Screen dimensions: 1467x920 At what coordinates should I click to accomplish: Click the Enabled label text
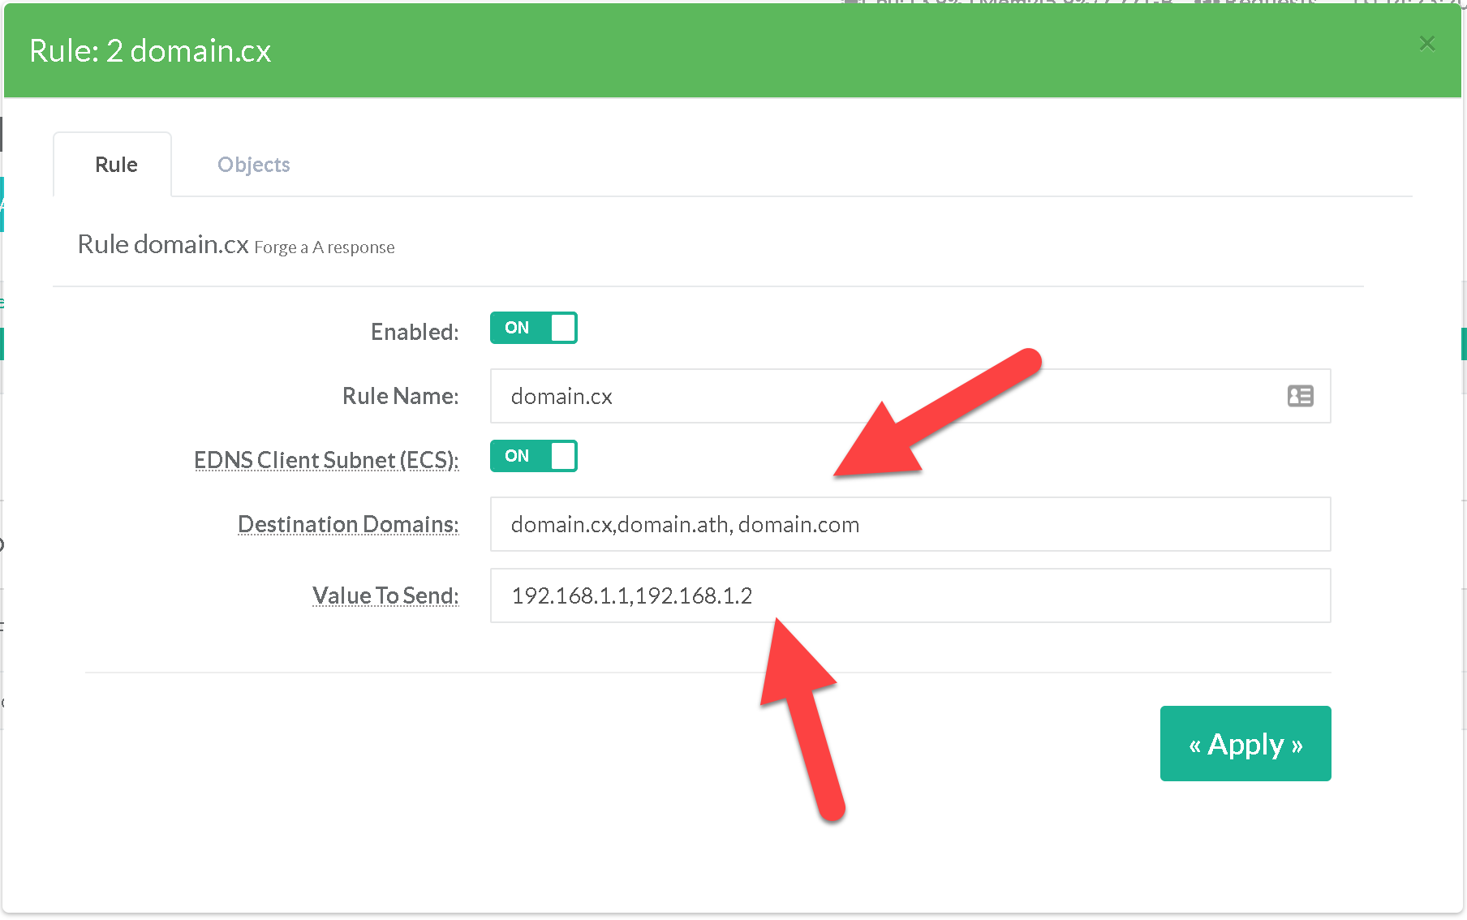click(415, 332)
